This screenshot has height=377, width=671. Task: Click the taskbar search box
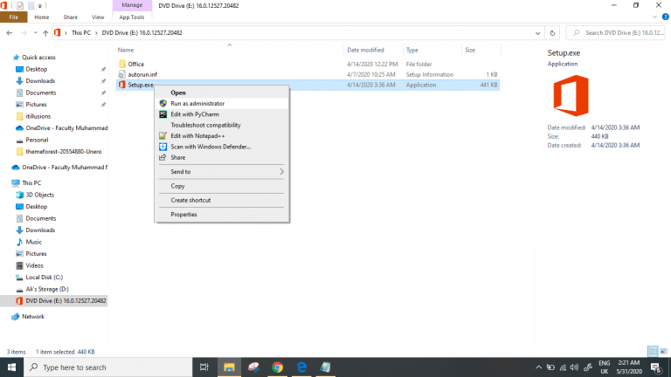coord(107,367)
